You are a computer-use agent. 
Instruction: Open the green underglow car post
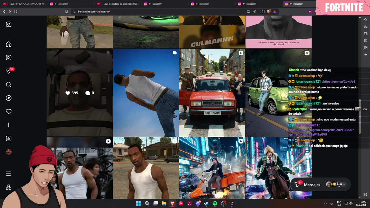pos(146,32)
